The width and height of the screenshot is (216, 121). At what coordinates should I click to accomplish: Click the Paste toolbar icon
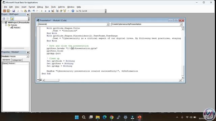click(x=25, y=11)
